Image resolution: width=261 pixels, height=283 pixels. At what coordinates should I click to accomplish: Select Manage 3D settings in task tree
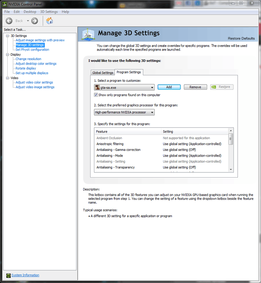pyautogui.click(x=30, y=45)
